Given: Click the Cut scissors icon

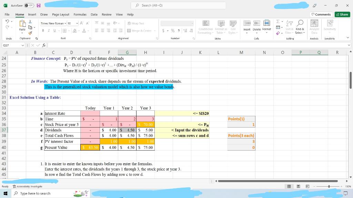Looking at the screenshot, I should point(30,22).
